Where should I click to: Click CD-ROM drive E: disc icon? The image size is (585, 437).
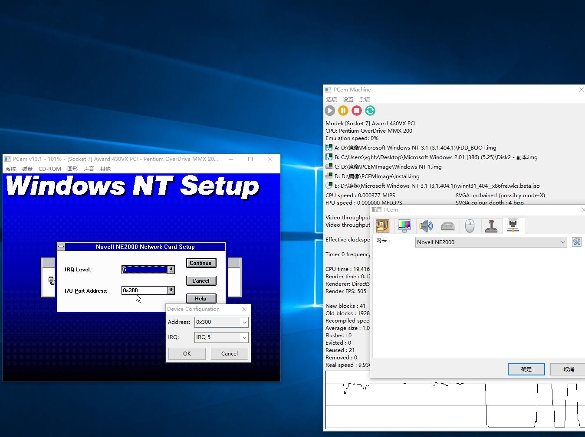pos(329,186)
